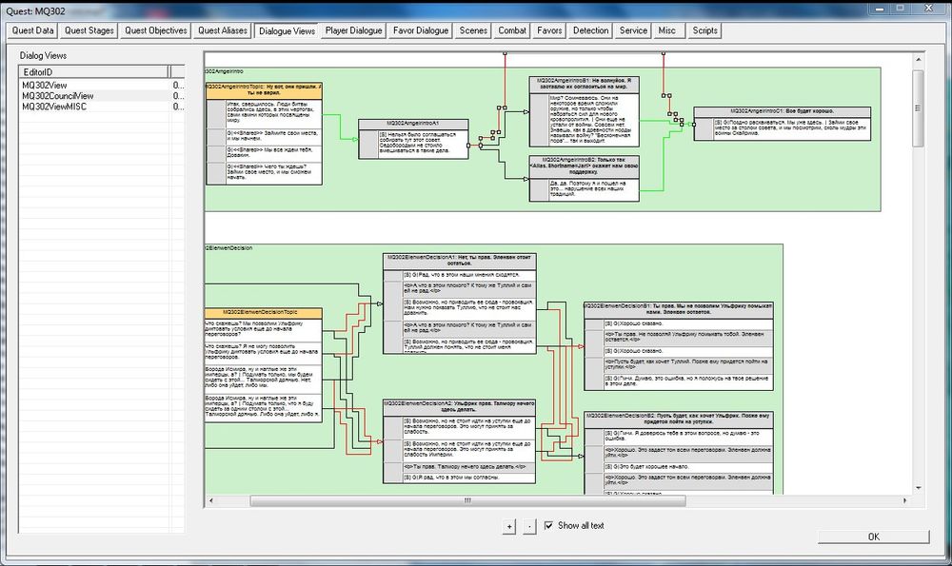Switch to Player Dialogue tab
Viewport: 952px width, 566px height.
pyautogui.click(x=353, y=30)
